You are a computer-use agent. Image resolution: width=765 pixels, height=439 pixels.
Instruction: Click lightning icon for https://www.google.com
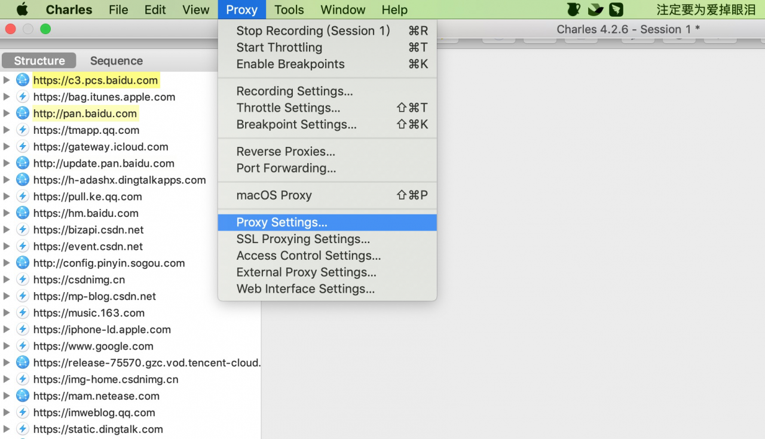pos(23,346)
